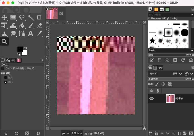The image size is (194, 136).
Task: Delete tool preset icon
Action: tap(27, 133)
